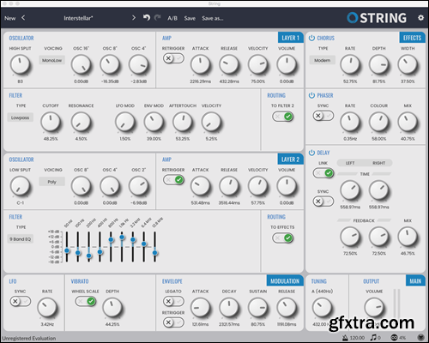Click the metronome tempo icon
Screen dimensions: 429x343
(345, 338)
